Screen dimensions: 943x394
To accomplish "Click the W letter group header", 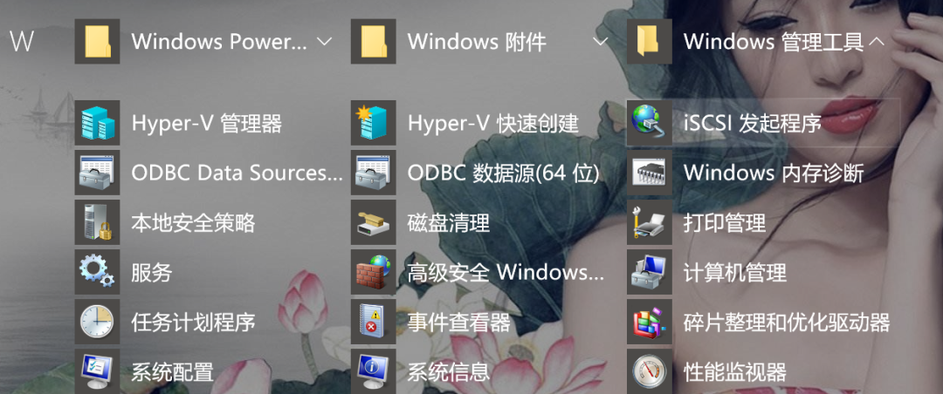I will click(x=22, y=42).
